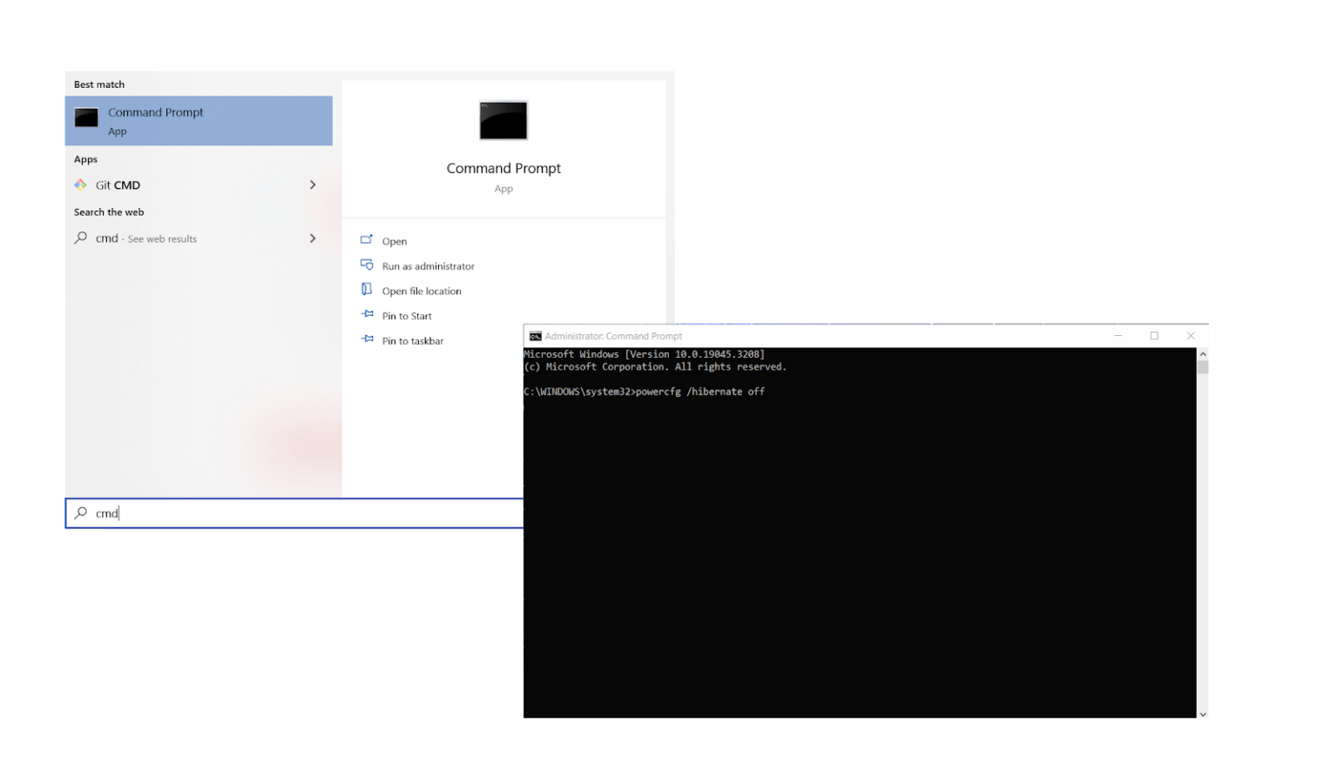
Task: Click the Run as administrator icon
Action: [368, 265]
